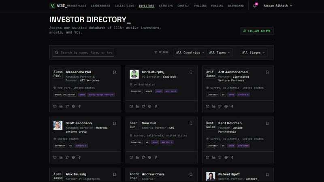Open Scott Jacobson's website globe icon
This screenshot has height=182, width=324.
click(x=73, y=157)
